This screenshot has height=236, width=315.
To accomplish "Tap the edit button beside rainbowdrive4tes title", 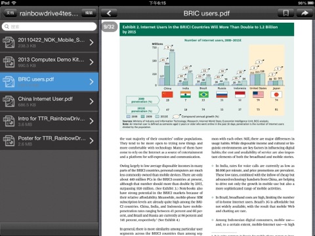I will [89, 13].
